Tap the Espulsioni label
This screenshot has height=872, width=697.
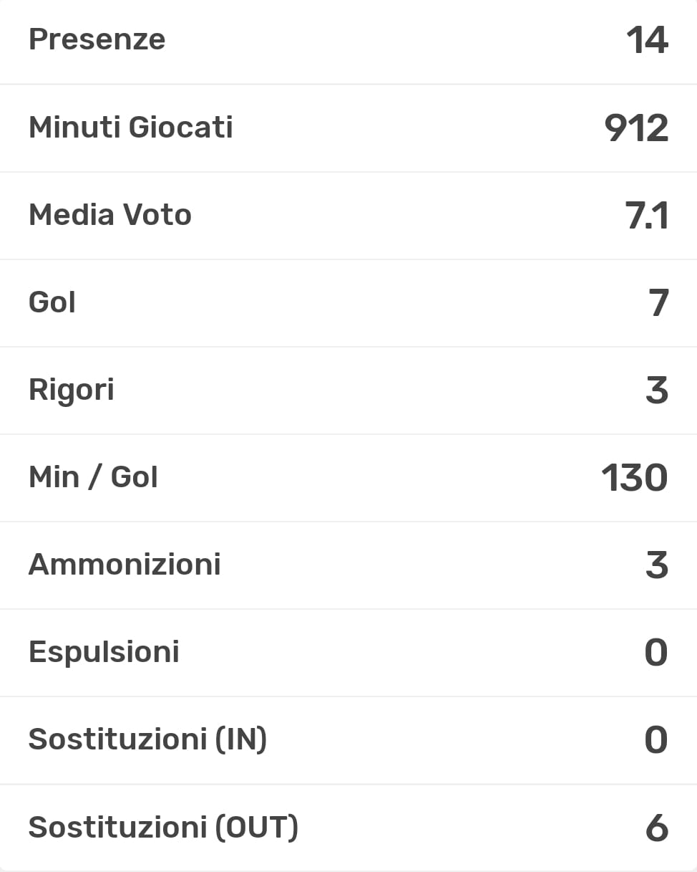click(104, 652)
